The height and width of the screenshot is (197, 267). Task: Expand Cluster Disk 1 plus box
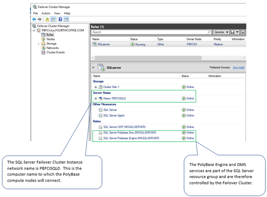(x=96, y=87)
